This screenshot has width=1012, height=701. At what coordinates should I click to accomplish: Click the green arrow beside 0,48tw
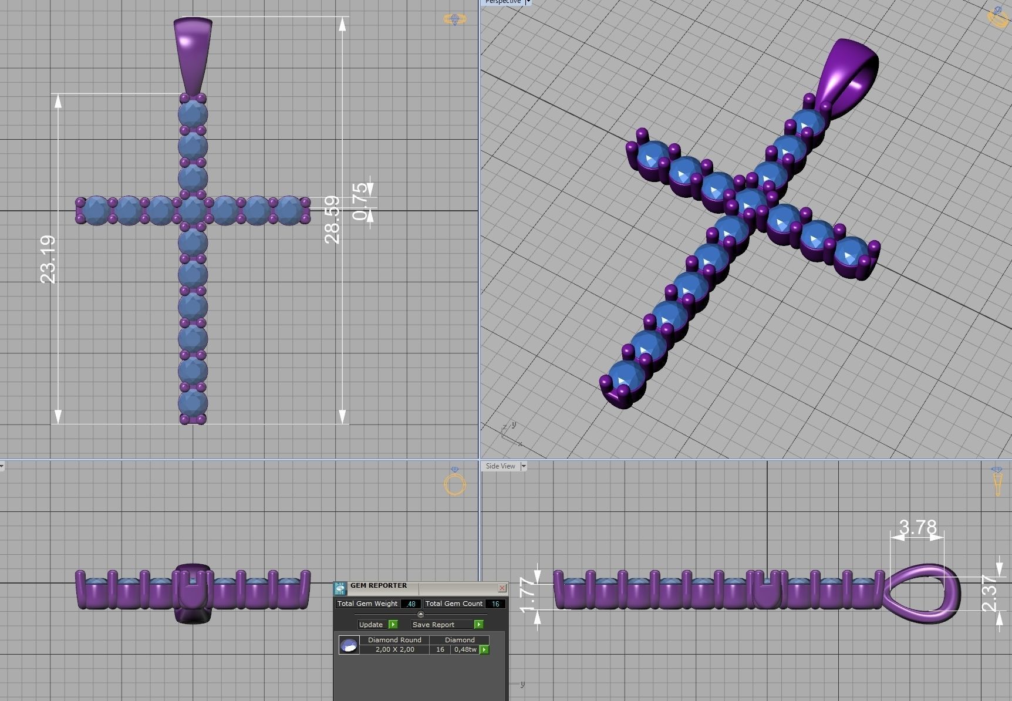[x=484, y=650]
